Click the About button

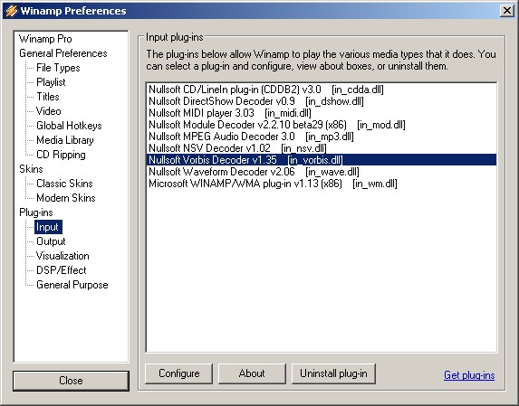[x=252, y=373]
